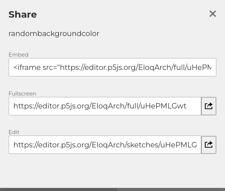Click the randombackgroundcolor sketch name
Screen dimensions: 225x191
[x=54, y=34]
